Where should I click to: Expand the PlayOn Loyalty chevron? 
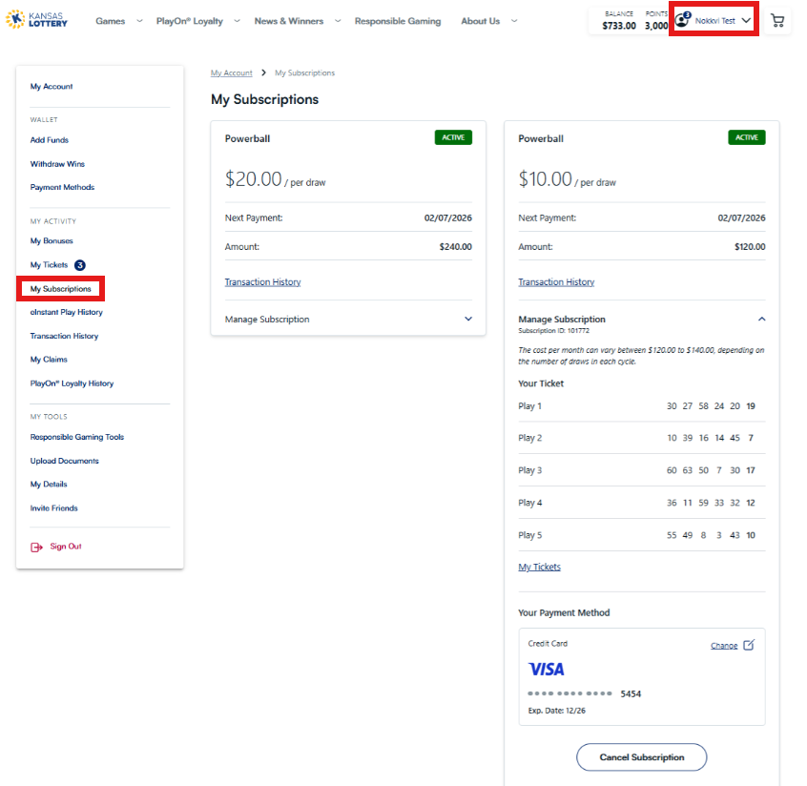[237, 21]
